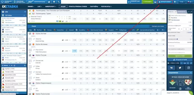
Task: Open the 17:43 time zone dropdown
Action: (x=182, y=2)
